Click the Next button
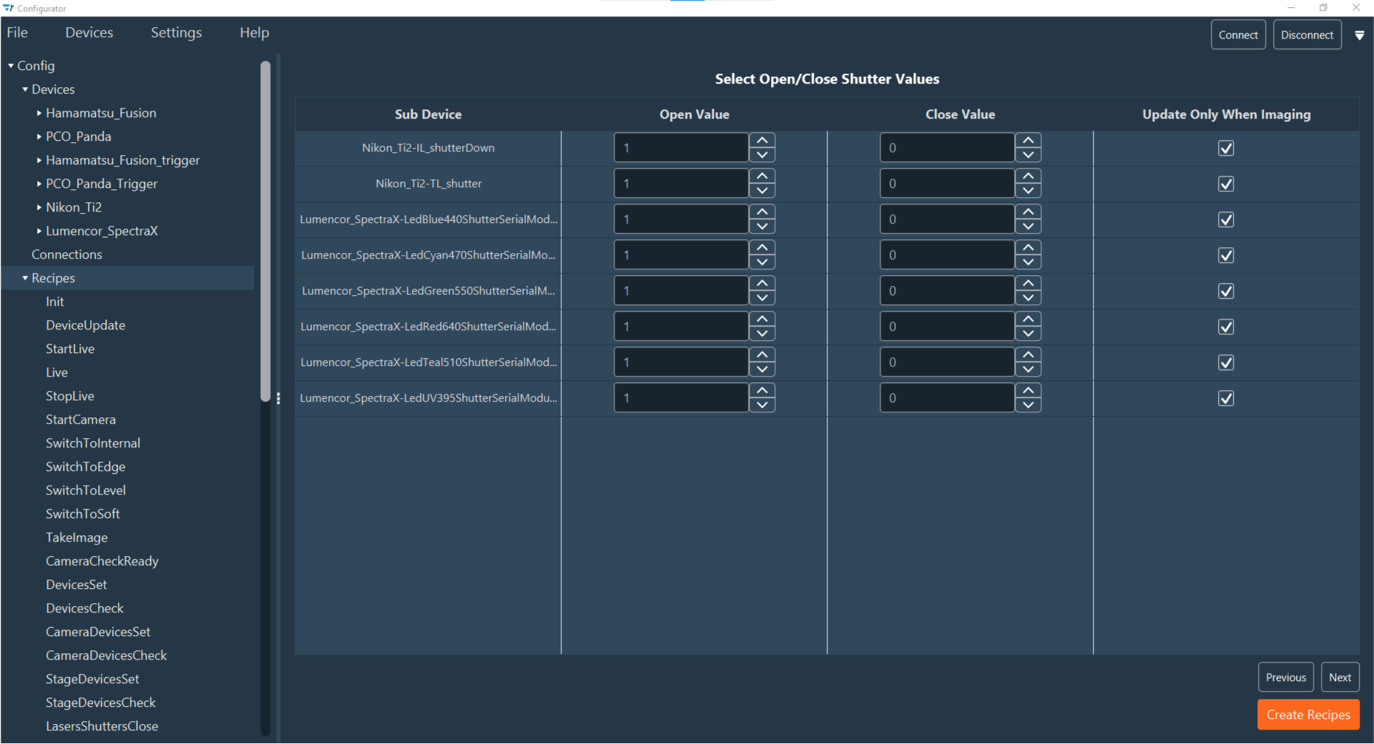 1339,678
